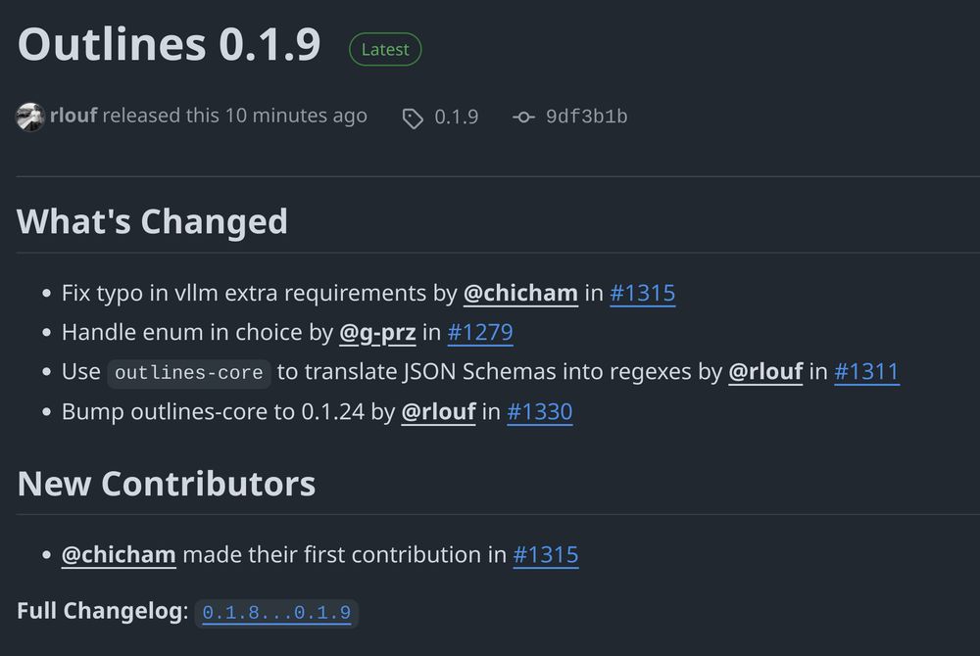Viewport: 980px width, 656px height.
Task: Click the outlines-core inline code text
Action: pos(189,373)
